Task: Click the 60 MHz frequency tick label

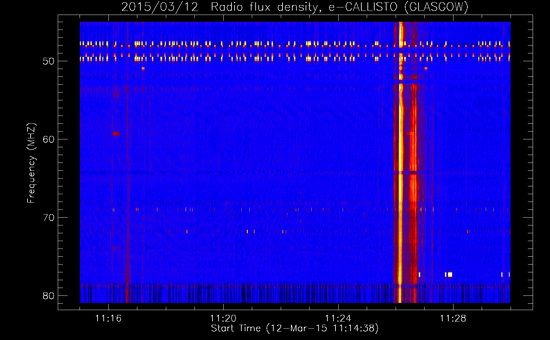Action: coord(49,139)
